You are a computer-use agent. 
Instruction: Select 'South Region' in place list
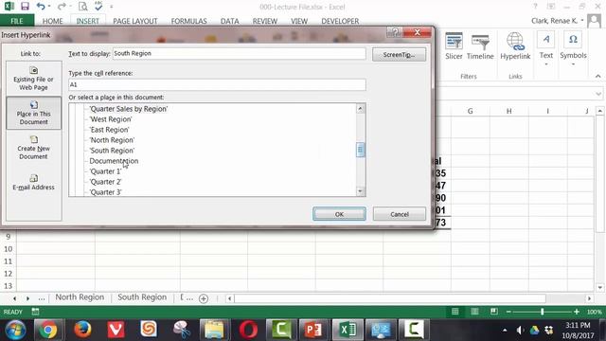[112, 151]
